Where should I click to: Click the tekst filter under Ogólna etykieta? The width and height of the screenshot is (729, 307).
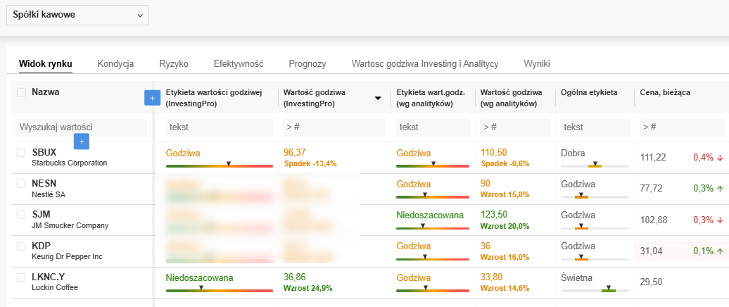click(595, 127)
